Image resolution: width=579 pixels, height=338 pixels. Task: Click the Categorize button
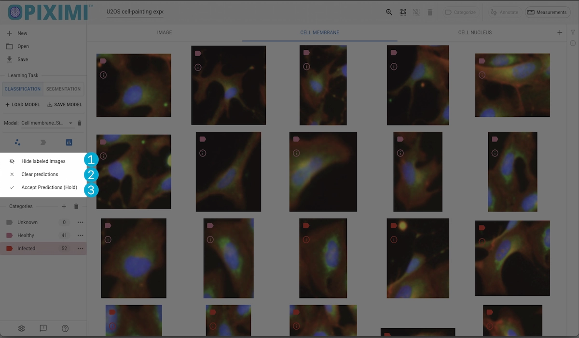click(x=460, y=12)
